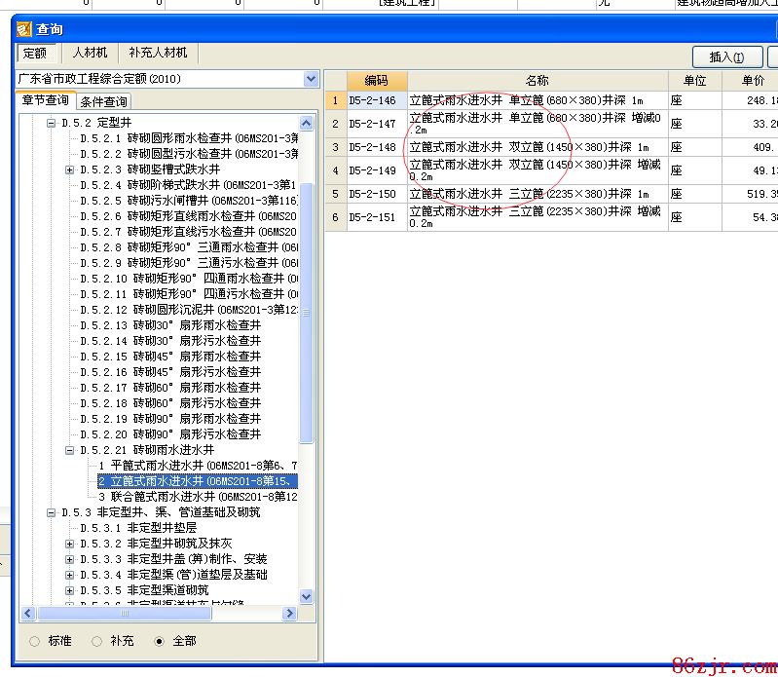The image size is (778, 677).
Task: Click tree vertical scrollbar down arrow
Action: pyautogui.click(x=307, y=596)
